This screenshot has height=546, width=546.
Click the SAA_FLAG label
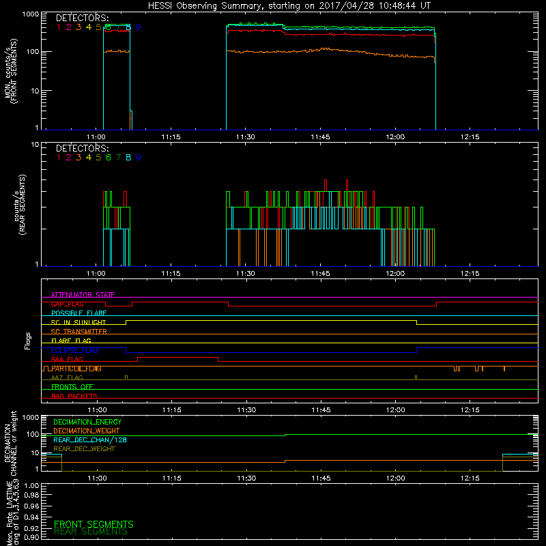coord(67,360)
